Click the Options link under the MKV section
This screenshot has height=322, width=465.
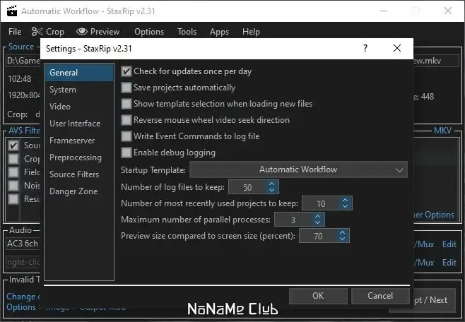(x=434, y=215)
